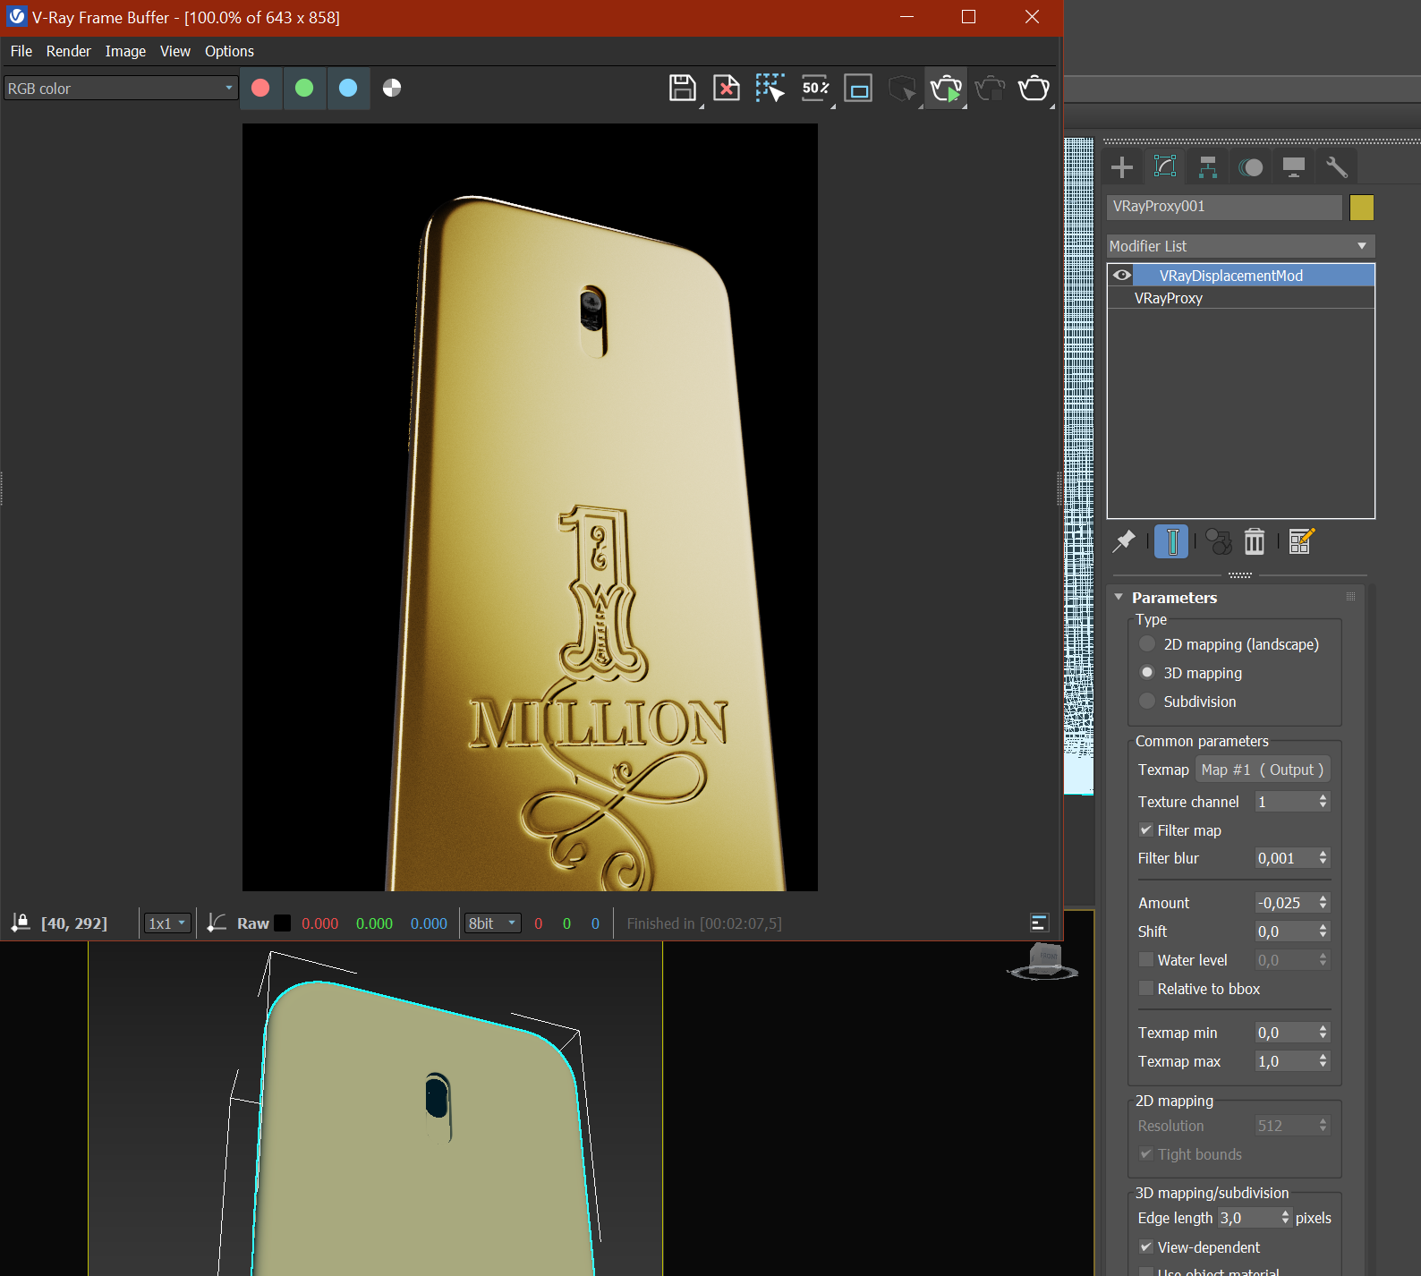Click Texmap Map #1 (Output) button
The height and width of the screenshot is (1276, 1421).
tap(1263, 770)
